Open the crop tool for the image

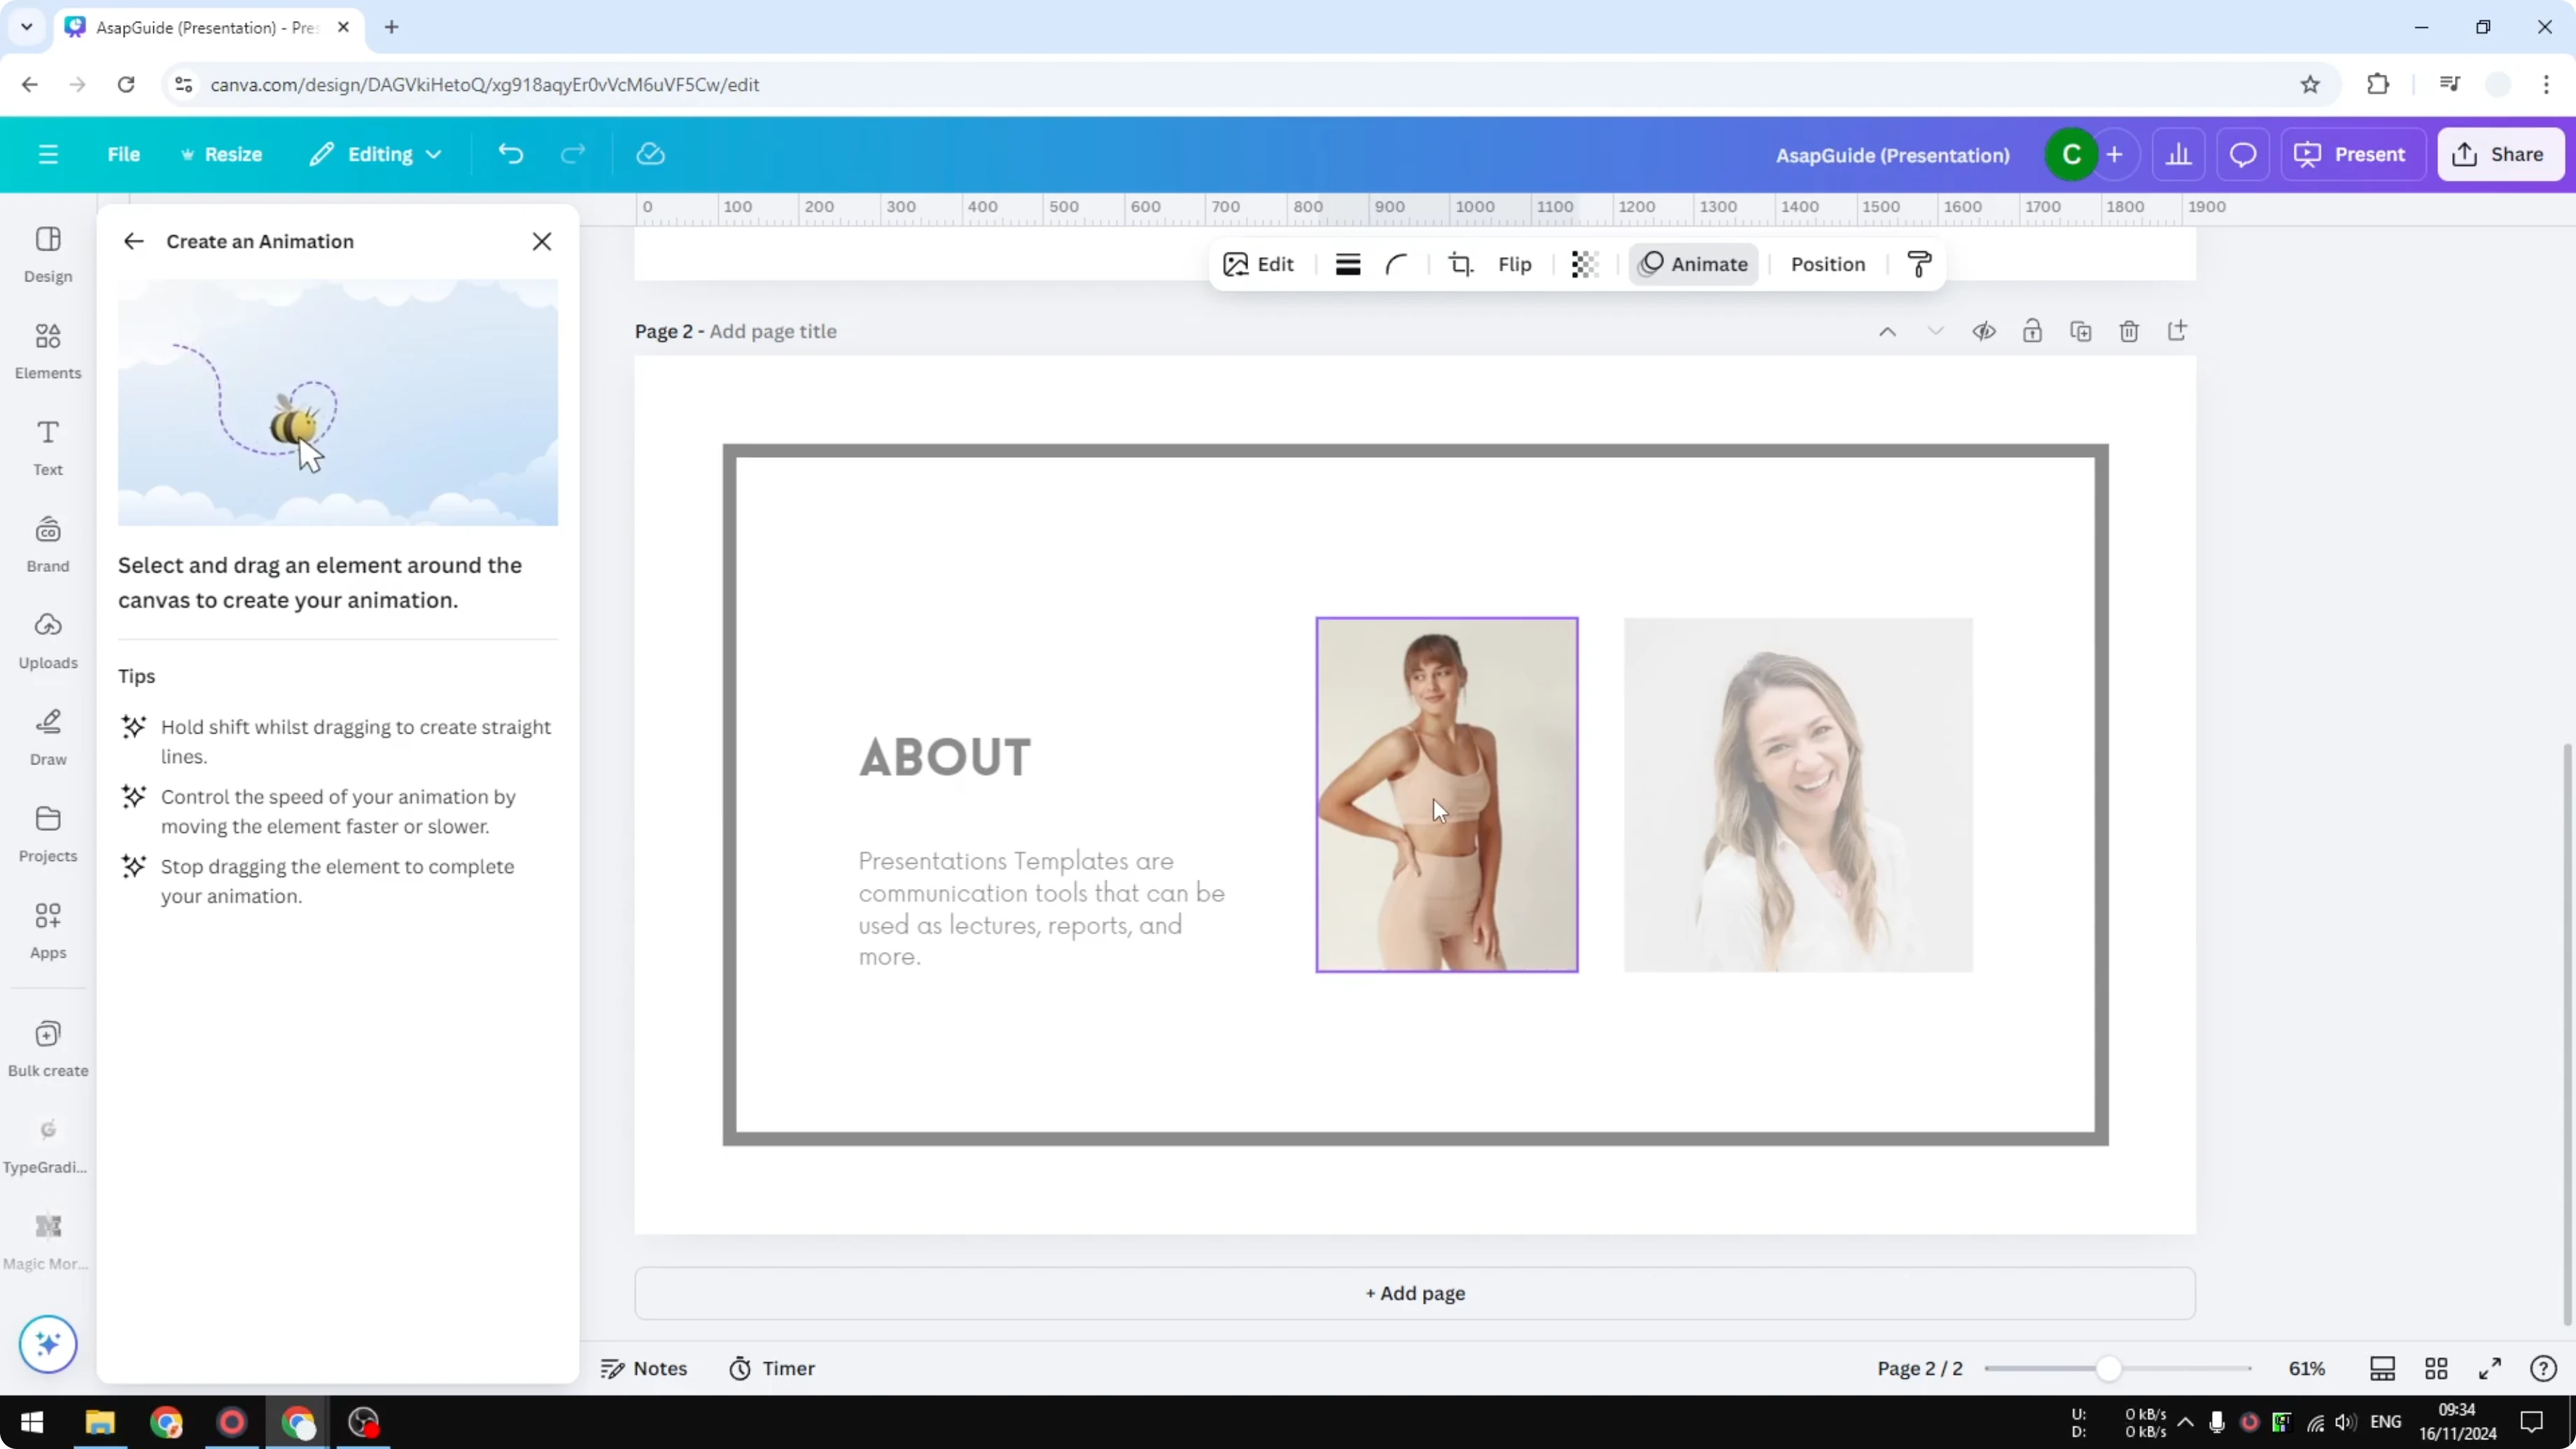click(1460, 264)
